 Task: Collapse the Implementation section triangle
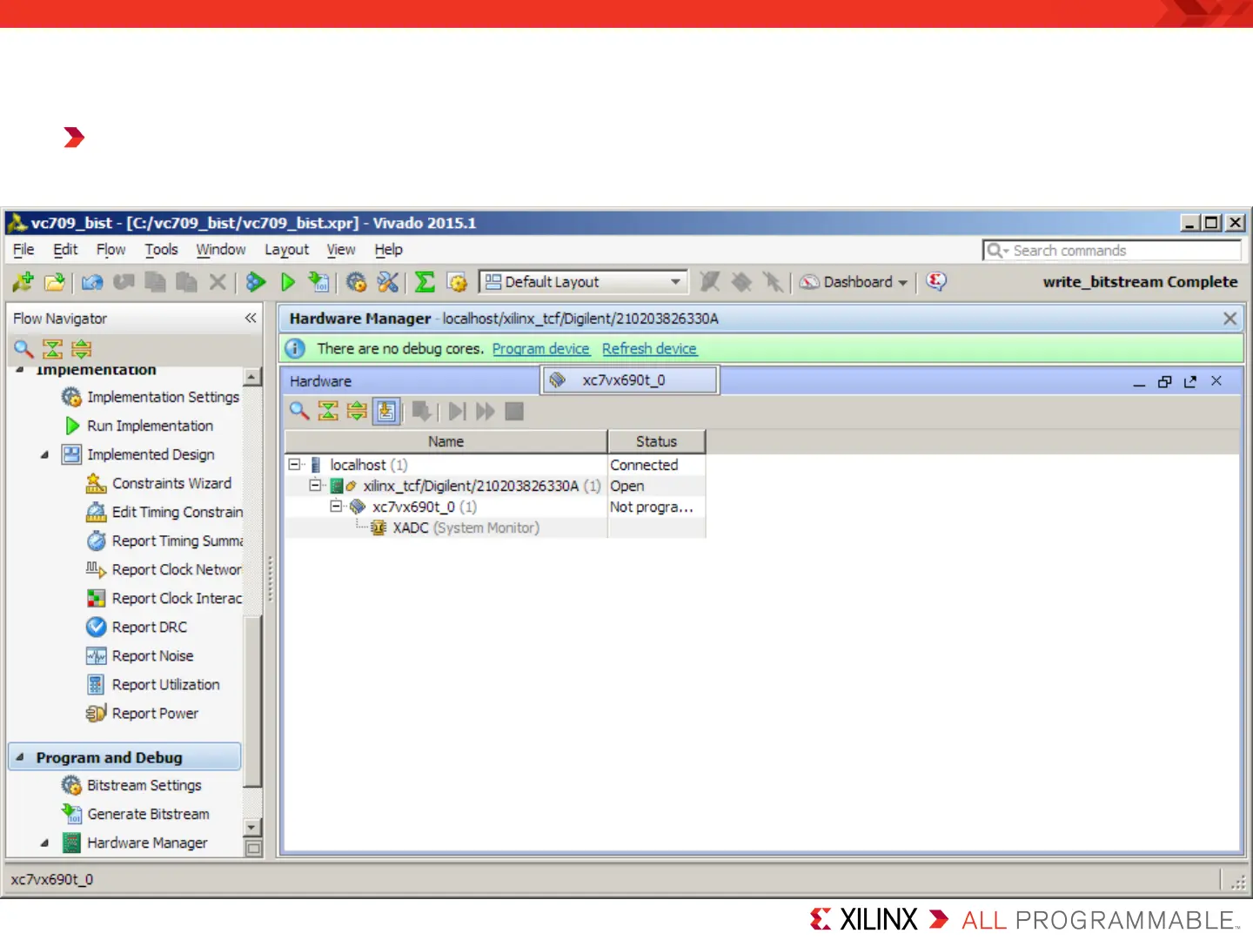click(20, 371)
